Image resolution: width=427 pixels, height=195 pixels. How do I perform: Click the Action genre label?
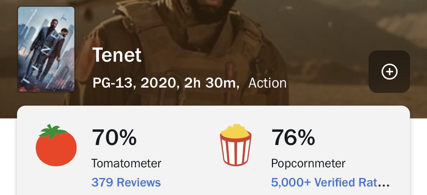(x=268, y=83)
